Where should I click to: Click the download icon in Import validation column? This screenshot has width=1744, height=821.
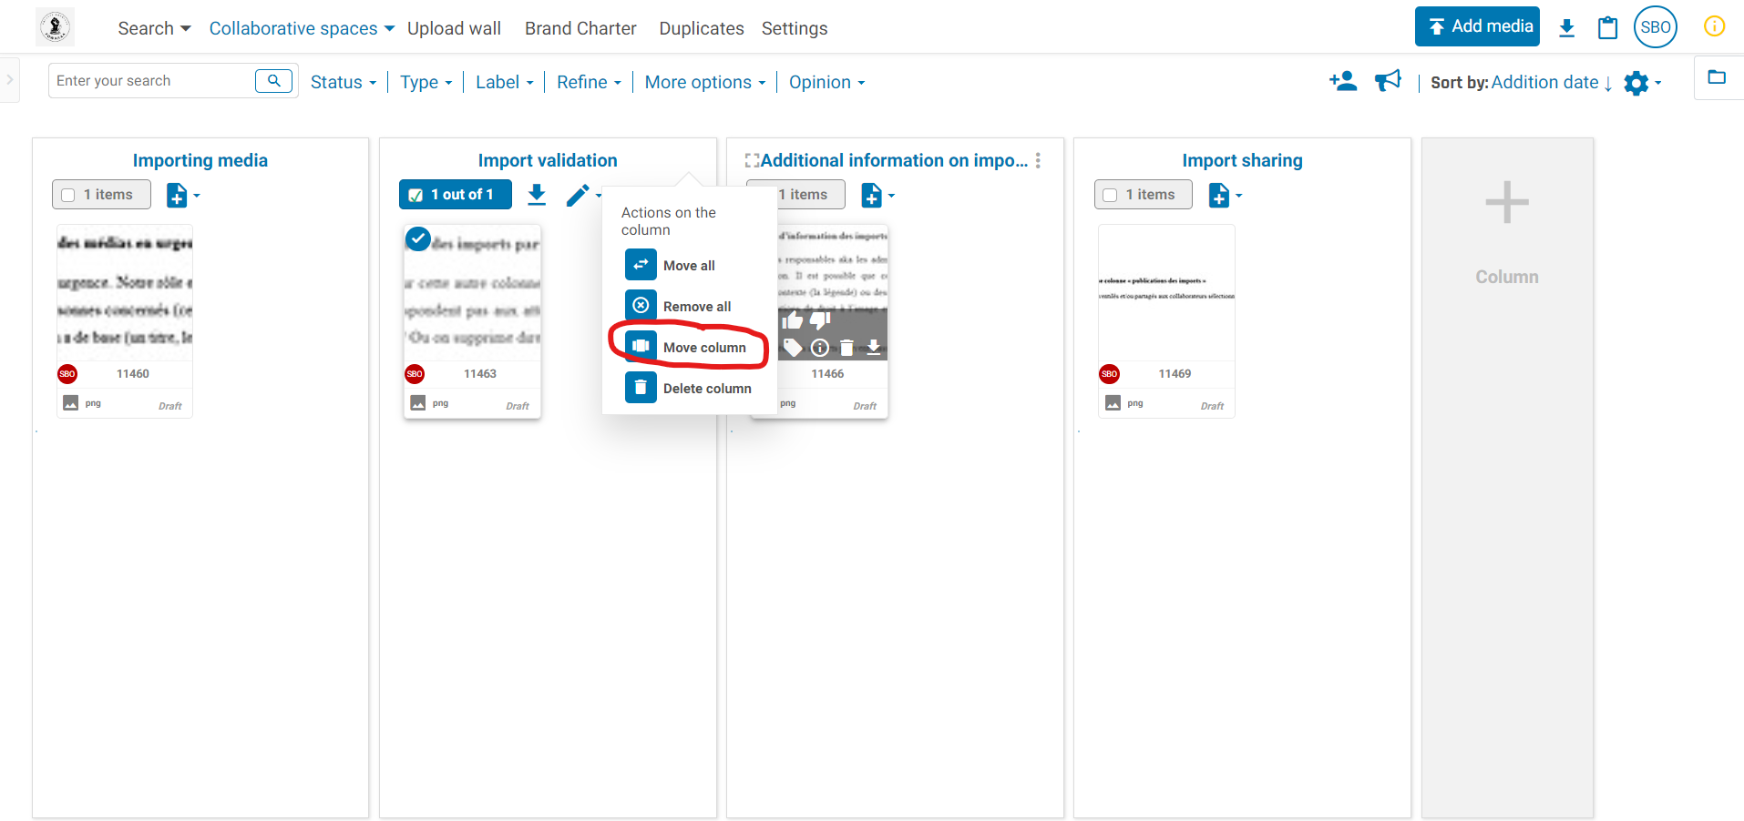point(537,195)
